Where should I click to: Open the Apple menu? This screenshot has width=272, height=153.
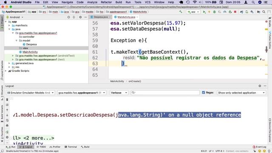pyautogui.click(x=5, y=2)
